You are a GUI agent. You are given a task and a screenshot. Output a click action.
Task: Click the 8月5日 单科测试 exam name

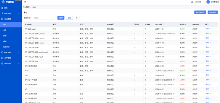[31, 99]
